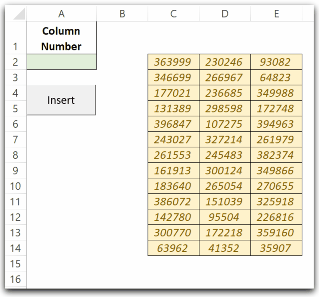Viewport: 319px width, 297px height.
Task: Click cell containing 349988
Action: [276, 93]
